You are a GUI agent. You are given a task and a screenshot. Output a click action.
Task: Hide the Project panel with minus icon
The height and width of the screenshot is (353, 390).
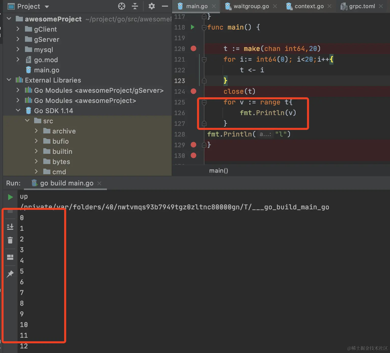click(165, 6)
